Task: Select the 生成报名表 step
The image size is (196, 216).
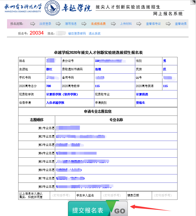Action: [98, 24]
